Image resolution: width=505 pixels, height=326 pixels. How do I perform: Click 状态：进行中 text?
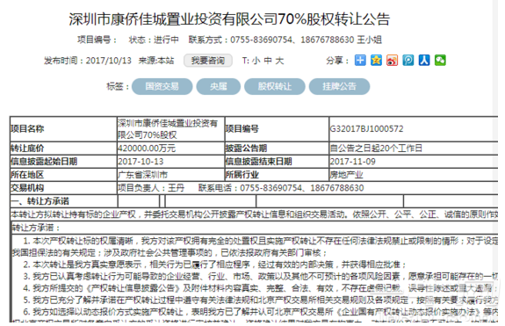click(x=154, y=40)
